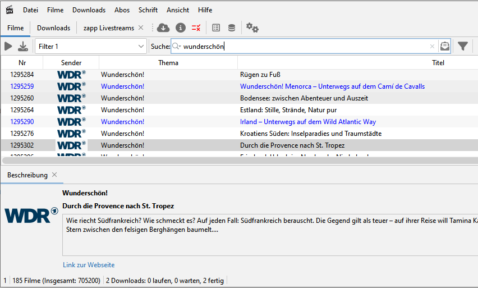
Task: Switch to the Downloads tab
Action: click(54, 28)
